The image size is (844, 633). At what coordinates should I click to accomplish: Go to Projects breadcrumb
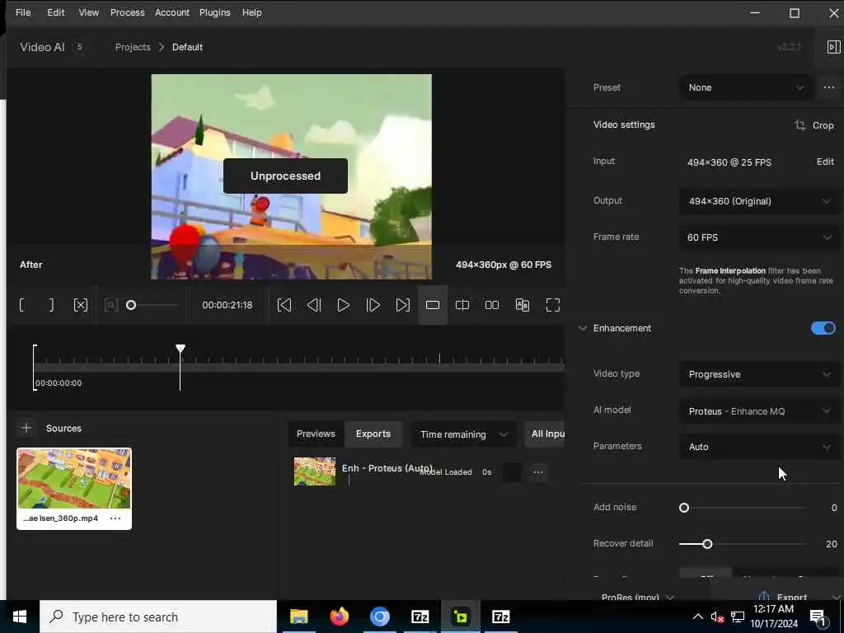coord(133,47)
